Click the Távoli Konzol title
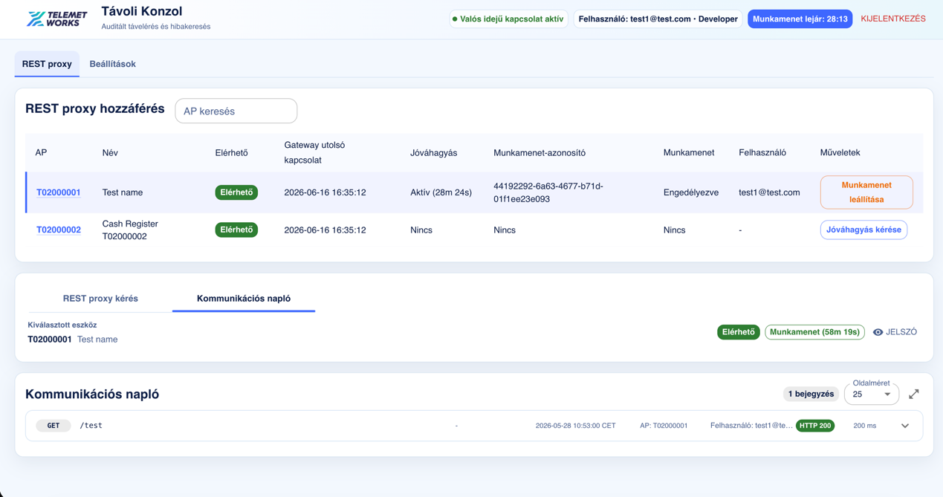The height and width of the screenshot is (497, 943). coord(142,11)
